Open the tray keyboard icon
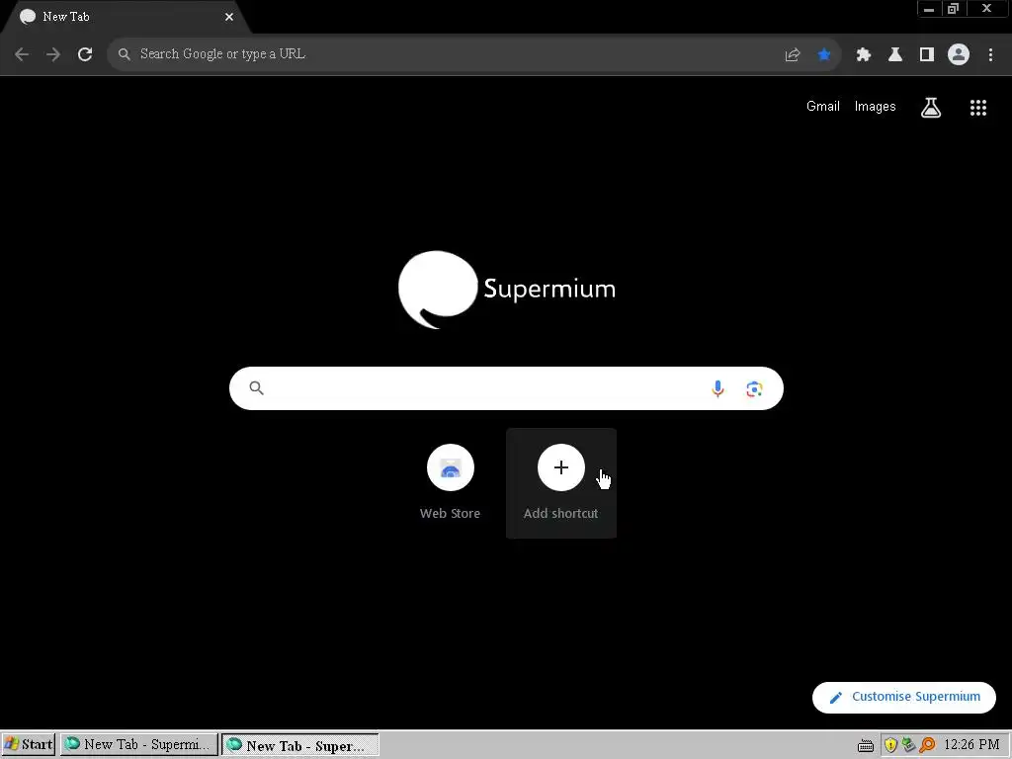 pyautogui.click(x=866, y=746)
